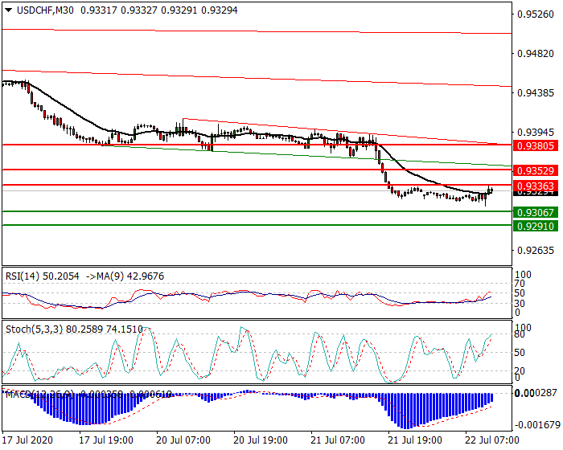Click the 0.92635 price axis value

536,251
